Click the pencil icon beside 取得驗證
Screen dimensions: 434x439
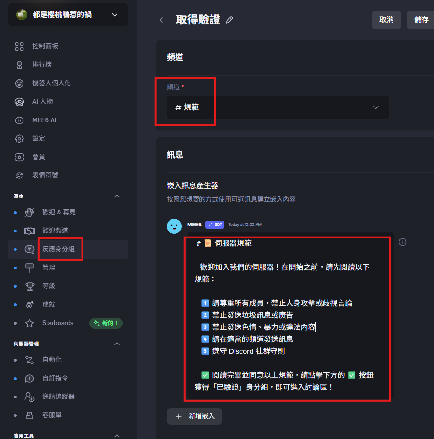pos(229,20)
